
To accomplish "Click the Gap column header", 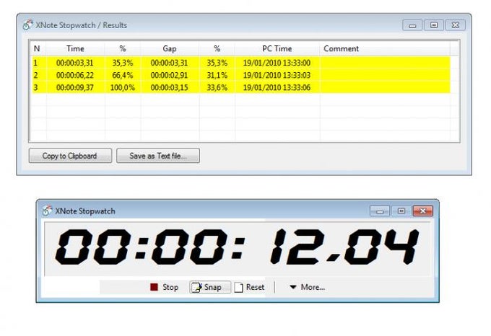I will tap(170, 49).
